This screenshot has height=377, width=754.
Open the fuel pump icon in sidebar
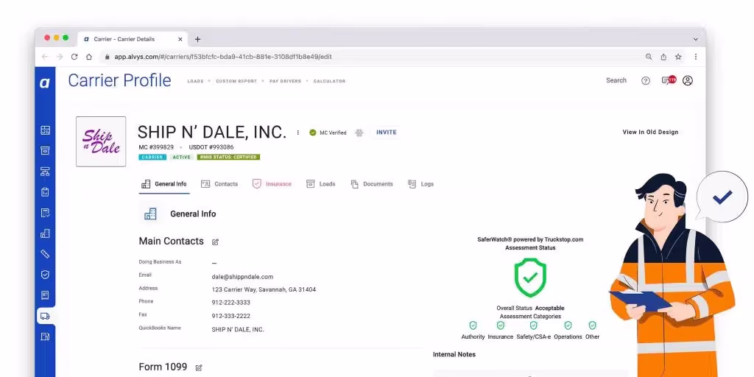tap(45, 337)
